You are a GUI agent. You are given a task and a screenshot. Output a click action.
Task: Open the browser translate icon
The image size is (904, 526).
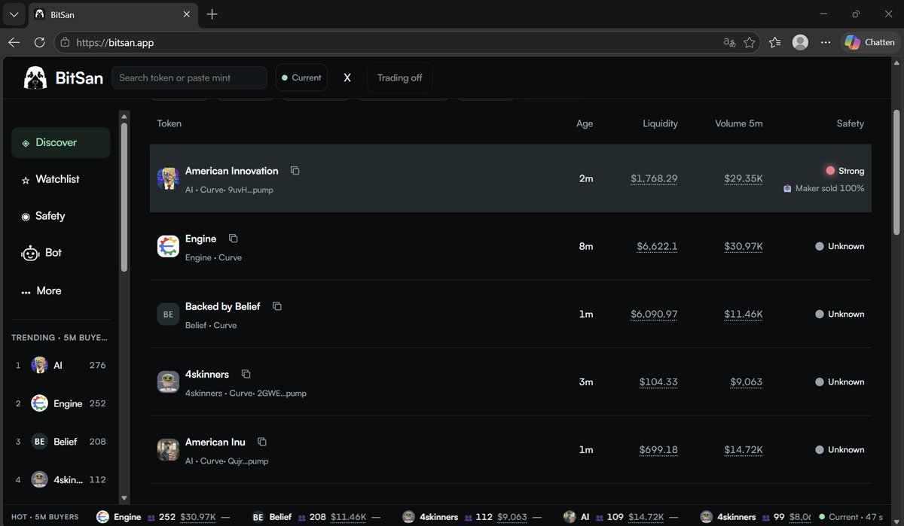click(728, 42)
